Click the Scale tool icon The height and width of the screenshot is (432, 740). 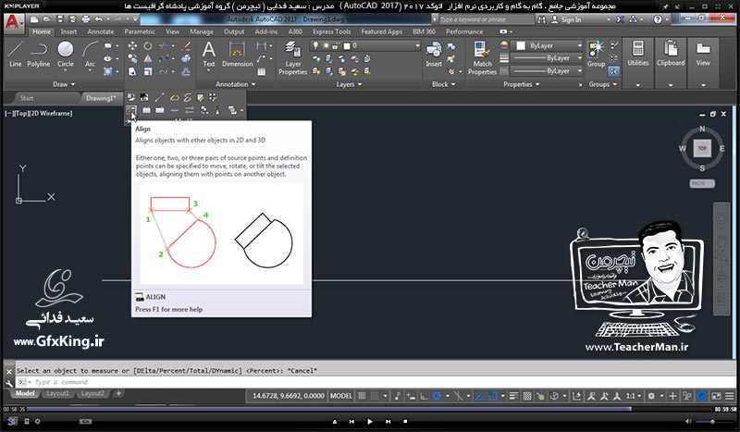(x=148, y=71)
